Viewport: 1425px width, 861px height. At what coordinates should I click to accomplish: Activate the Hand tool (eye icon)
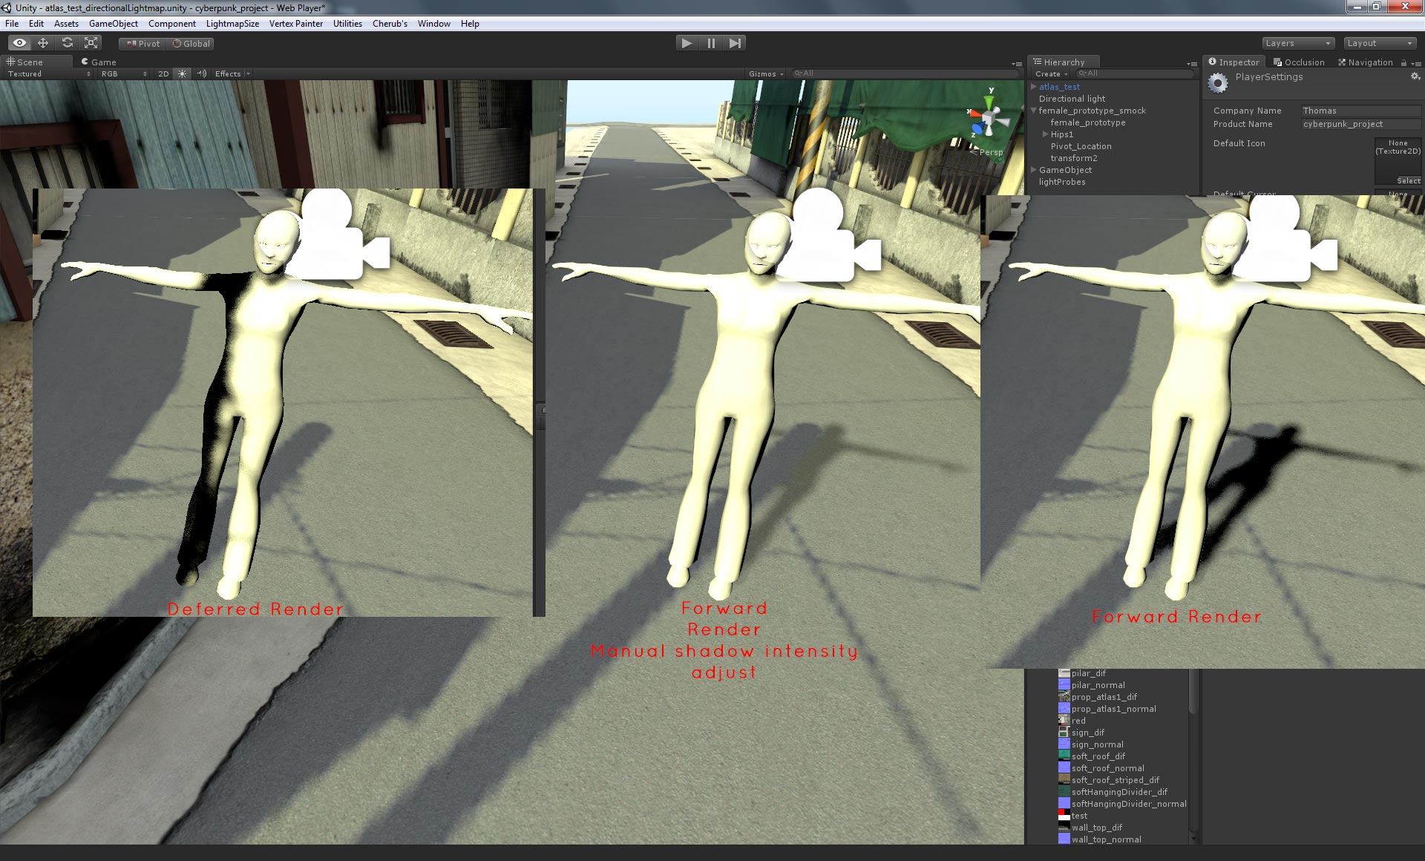click(19, 42)
